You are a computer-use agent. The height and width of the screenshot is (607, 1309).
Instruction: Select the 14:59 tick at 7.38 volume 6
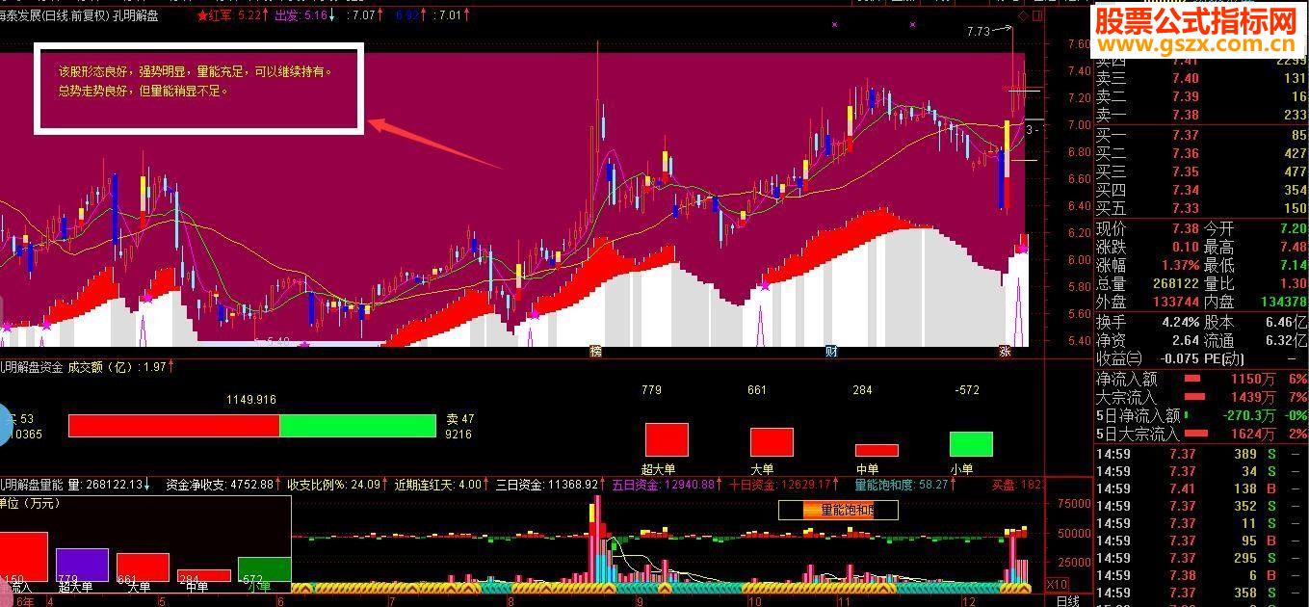[1201, 575]
